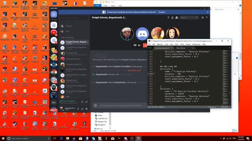Open pinned messages in Discord header
This screenshot has width=252, height=141.
pyautogui.click(x=168, y=17)
